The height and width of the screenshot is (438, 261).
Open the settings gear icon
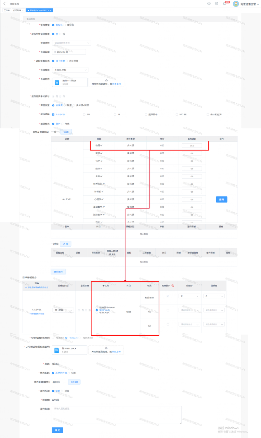[217, 3]
